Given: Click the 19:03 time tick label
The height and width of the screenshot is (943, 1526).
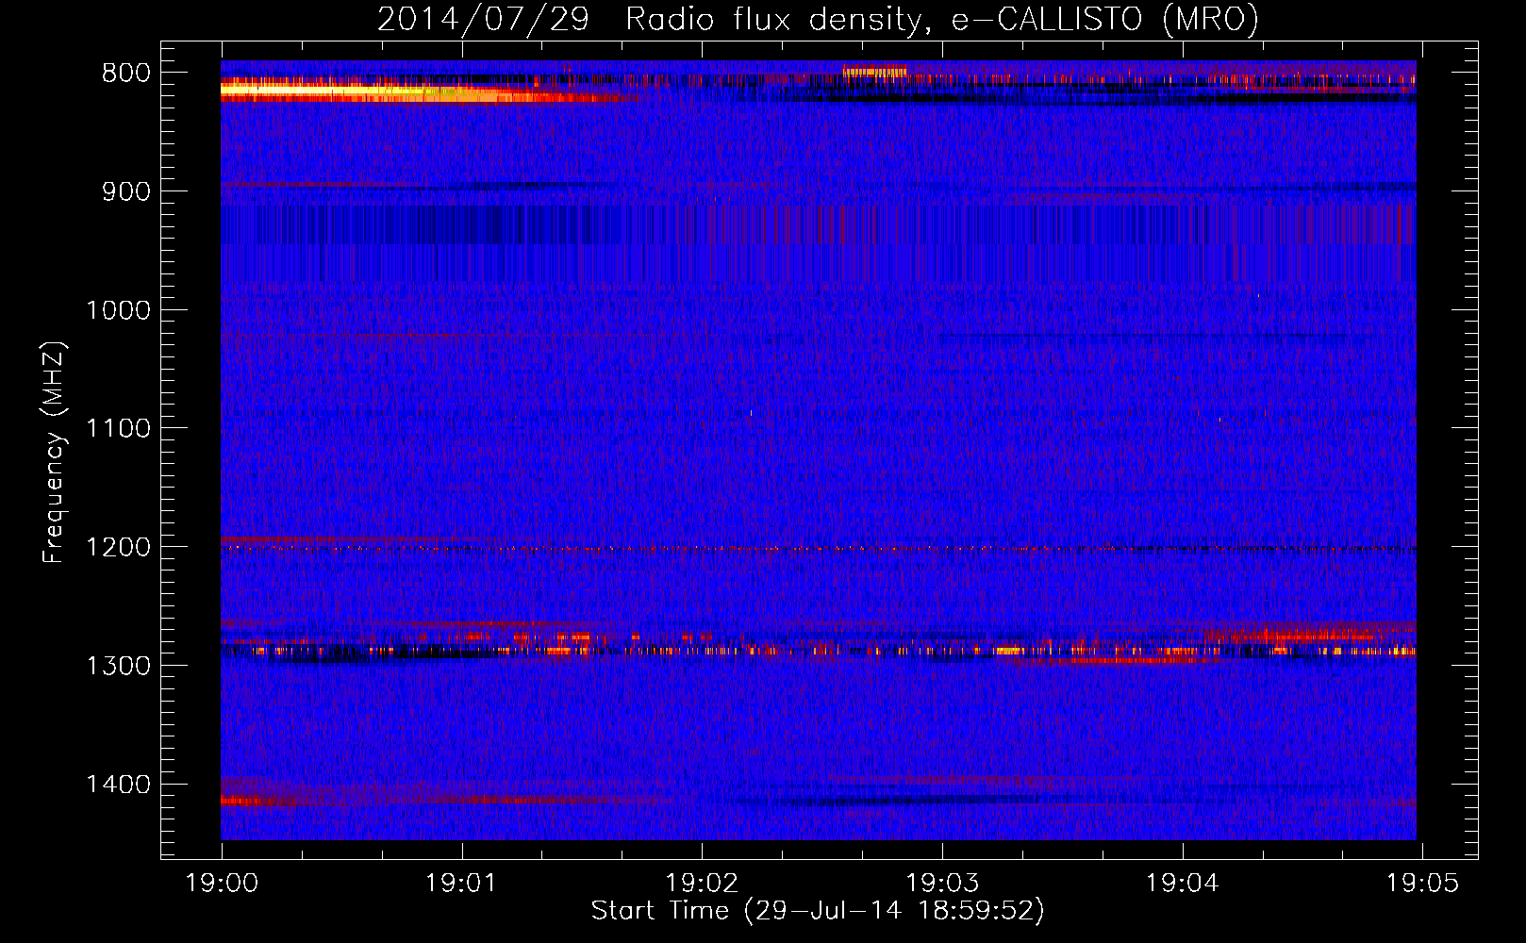Looking at the screenshot, I should 942,884.
